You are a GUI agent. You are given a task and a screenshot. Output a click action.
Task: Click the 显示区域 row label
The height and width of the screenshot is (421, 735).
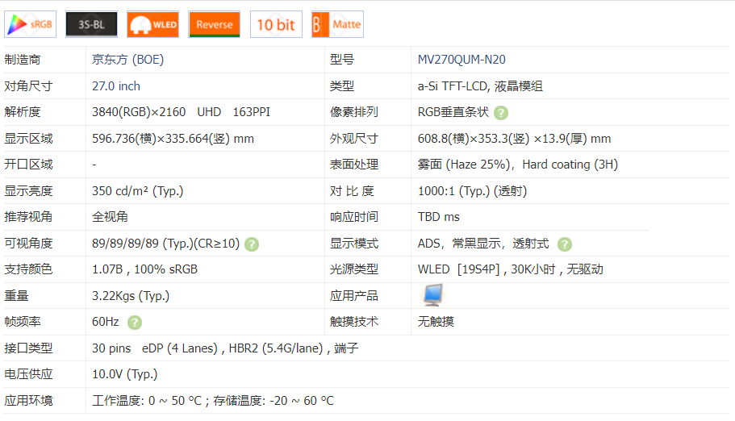pyautogui.click(x=28, y=139)
